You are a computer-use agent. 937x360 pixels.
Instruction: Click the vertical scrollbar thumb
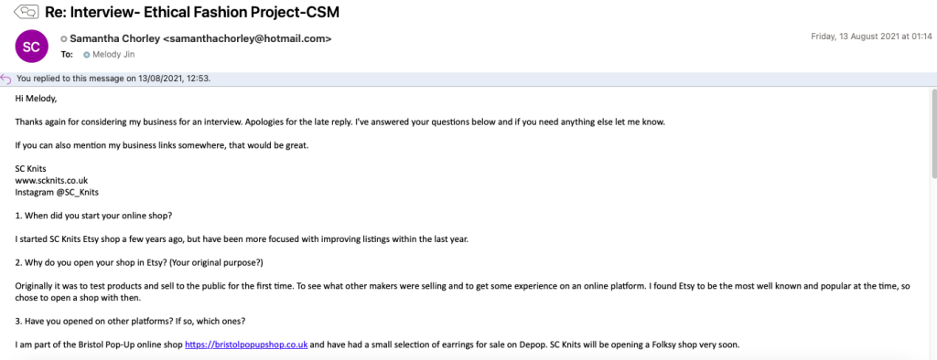coord(933,132)
